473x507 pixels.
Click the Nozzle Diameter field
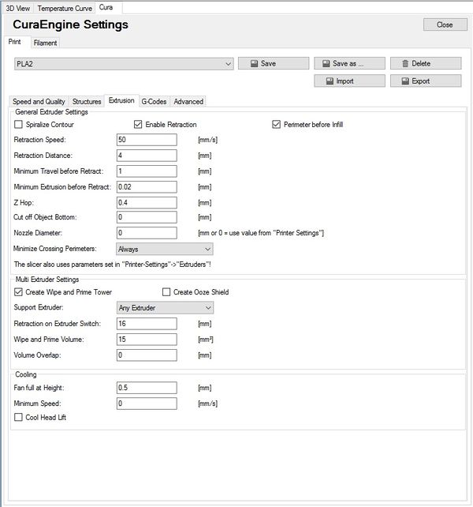point(147,233)
